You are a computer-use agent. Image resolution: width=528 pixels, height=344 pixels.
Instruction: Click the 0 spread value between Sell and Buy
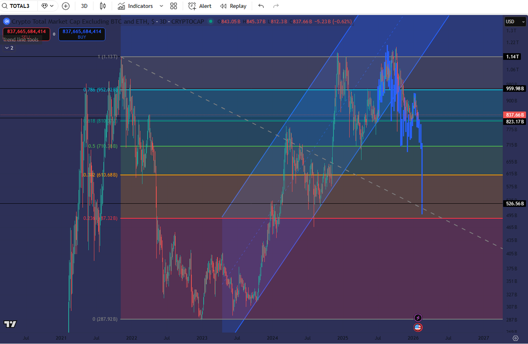[x=54, y=34]
